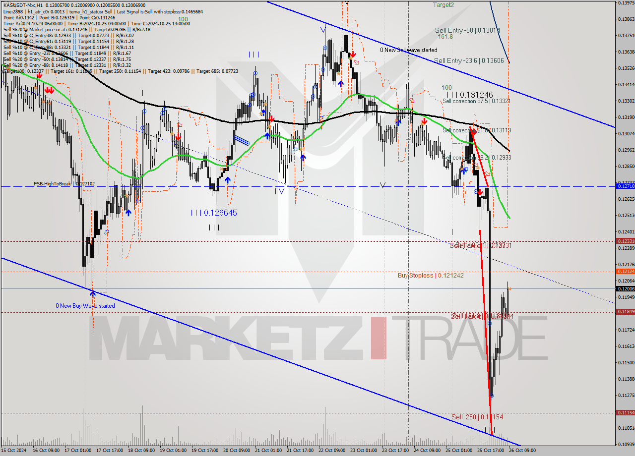Click the '19 Oct 17:00' time axis label
Screen dimensions: 635x456
coord(205,451)
